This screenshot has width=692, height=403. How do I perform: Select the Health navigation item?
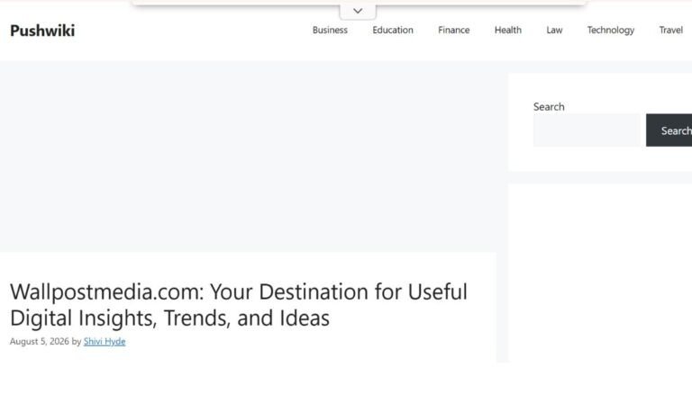[x=508, y=30]
